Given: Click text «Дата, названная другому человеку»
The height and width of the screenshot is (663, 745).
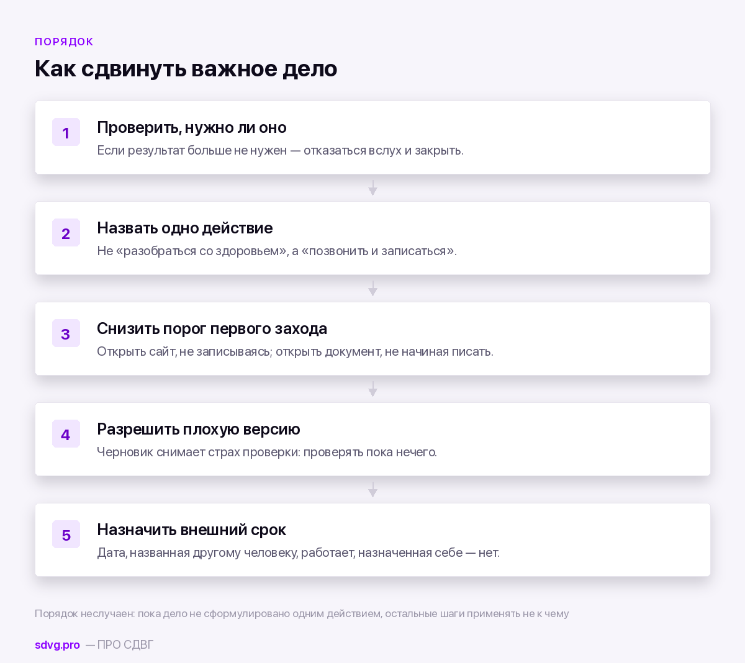Looking at the screenshot, I should coord(197,552).
